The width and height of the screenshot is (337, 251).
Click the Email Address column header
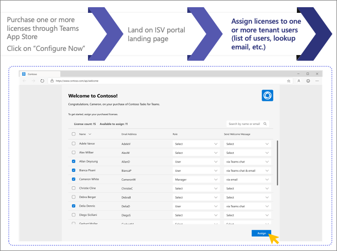tap(129, 134)
